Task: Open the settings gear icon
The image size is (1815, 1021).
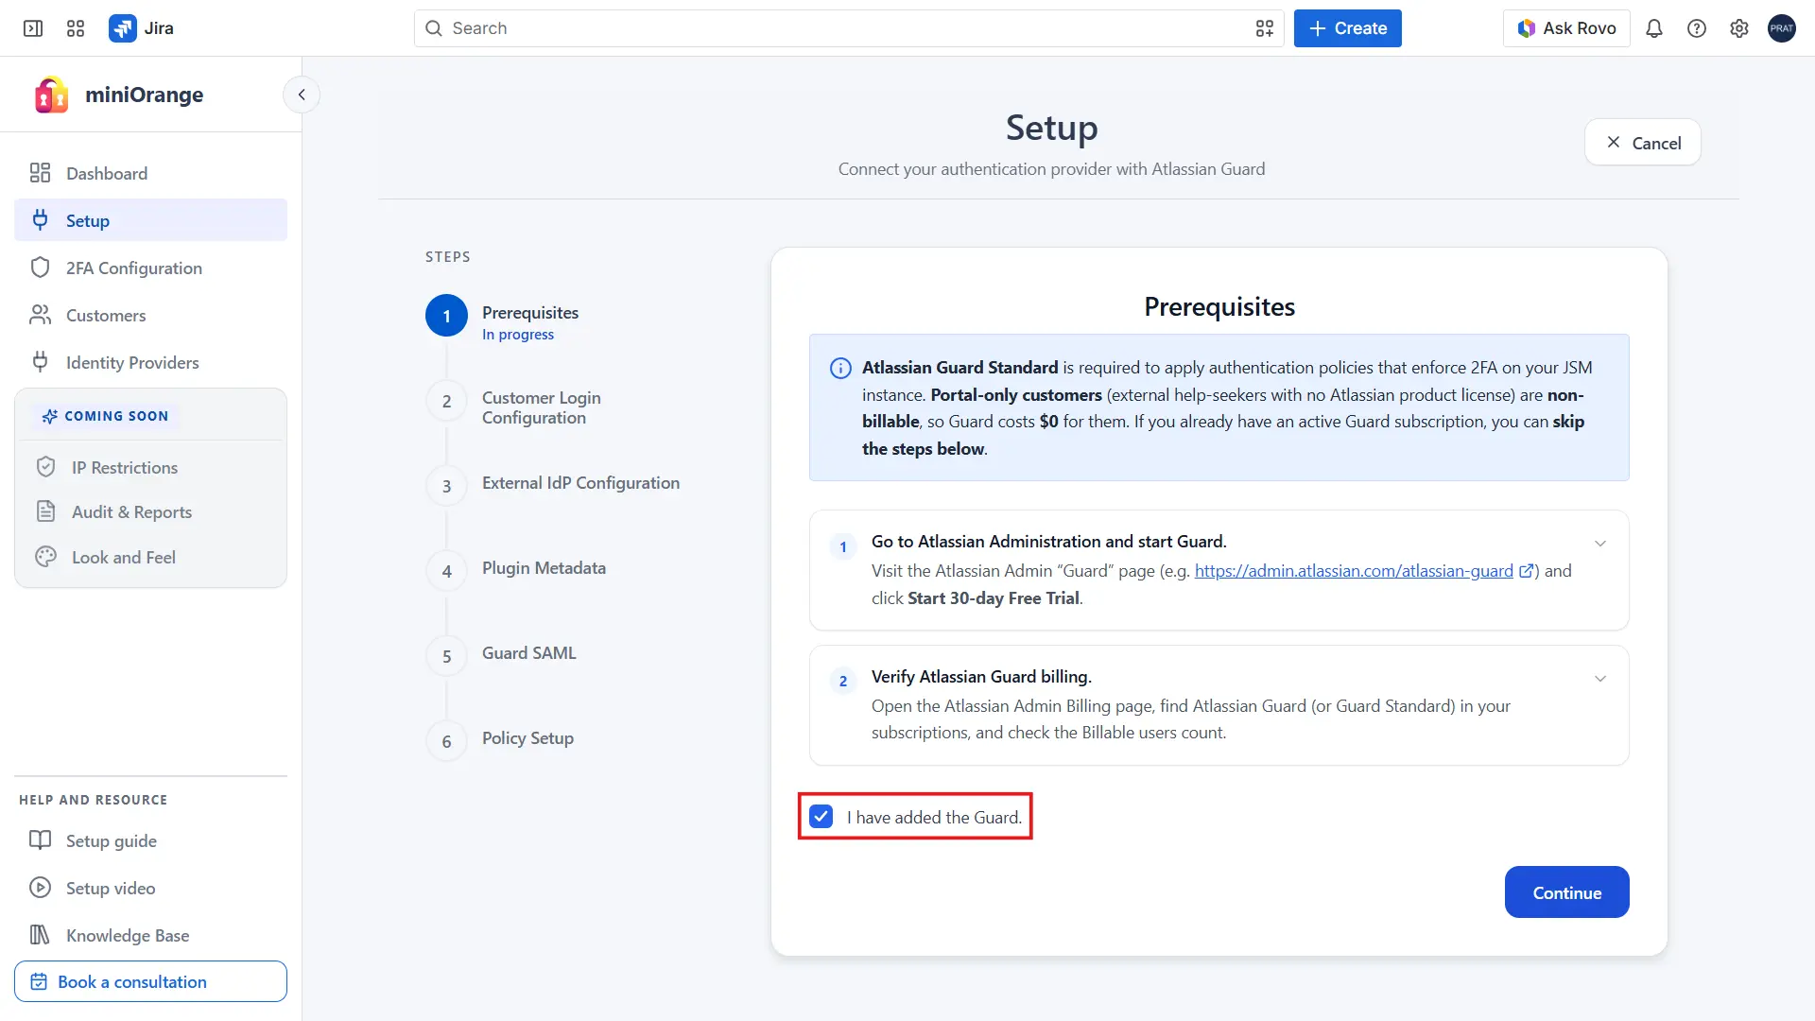Action: 1739,28
